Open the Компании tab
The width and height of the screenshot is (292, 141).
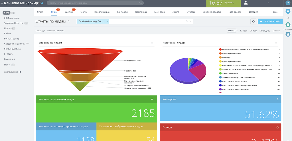point(141,12)
